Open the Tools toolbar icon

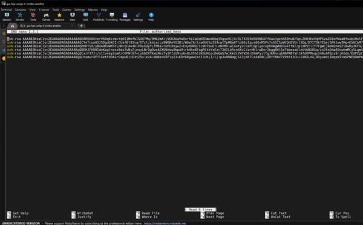click(33, 17)
